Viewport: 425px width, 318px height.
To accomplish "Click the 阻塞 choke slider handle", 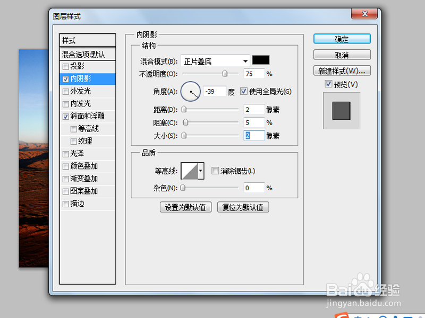I will 185,122.
